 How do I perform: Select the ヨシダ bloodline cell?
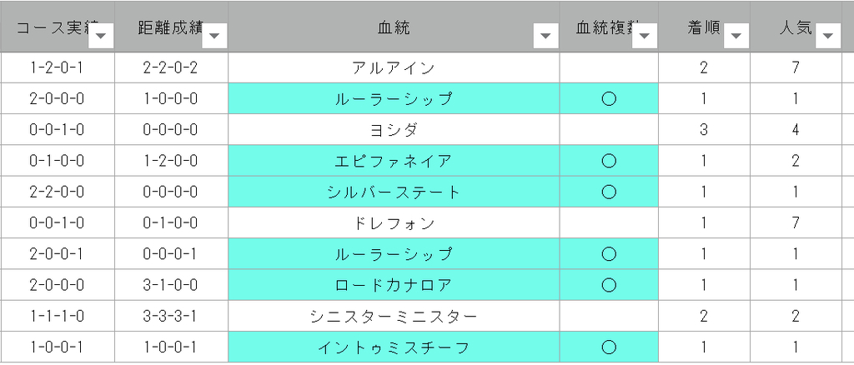coord(394,130)
